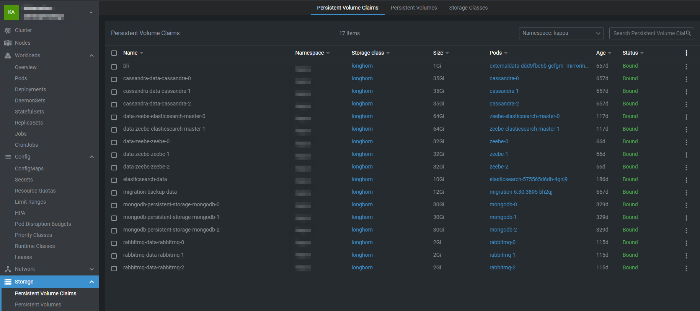Click the Workloads icon in sidebar

(8, 56)
